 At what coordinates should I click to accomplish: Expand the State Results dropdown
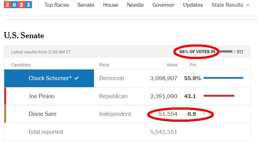(230, 5)
